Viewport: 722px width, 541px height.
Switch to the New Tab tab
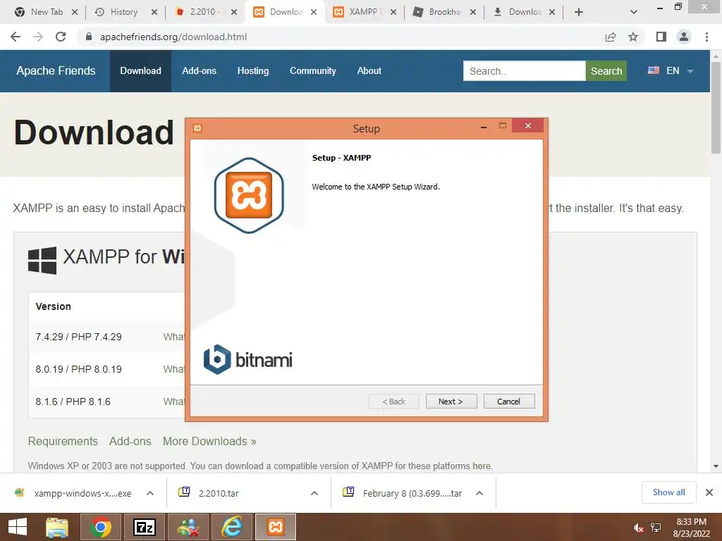coord(39,12)
